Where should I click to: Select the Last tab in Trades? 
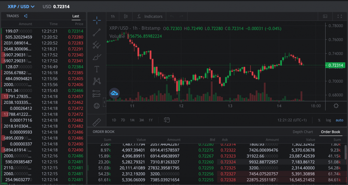[76, 16]
